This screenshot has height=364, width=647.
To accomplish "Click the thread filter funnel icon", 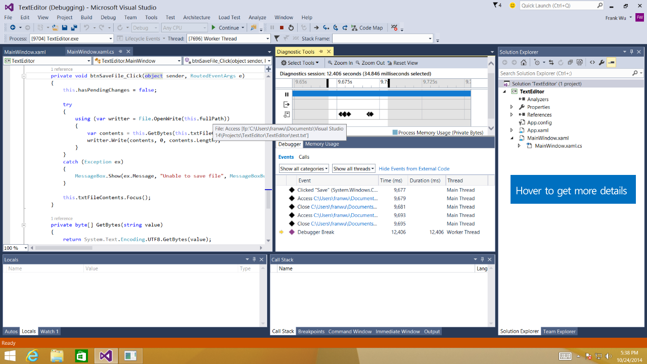I will [x=276, y=38].
